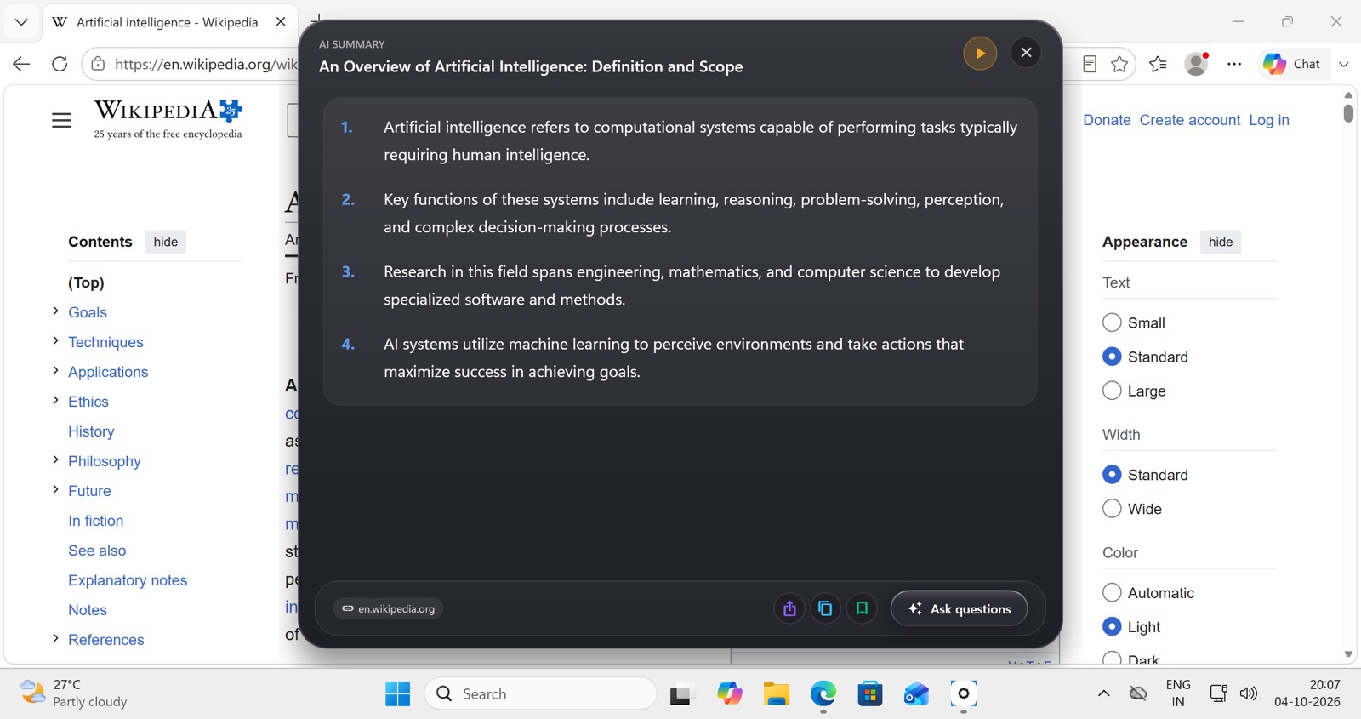
Task: Open Explanatory notes section
Action: tap(128, 580)
